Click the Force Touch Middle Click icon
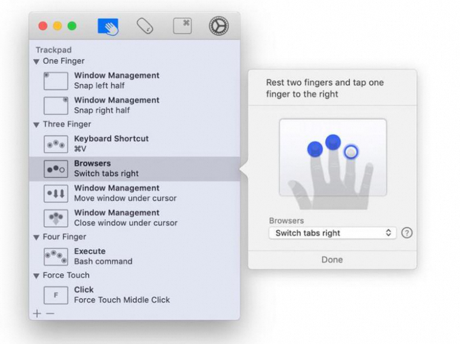 coord(56,295)
